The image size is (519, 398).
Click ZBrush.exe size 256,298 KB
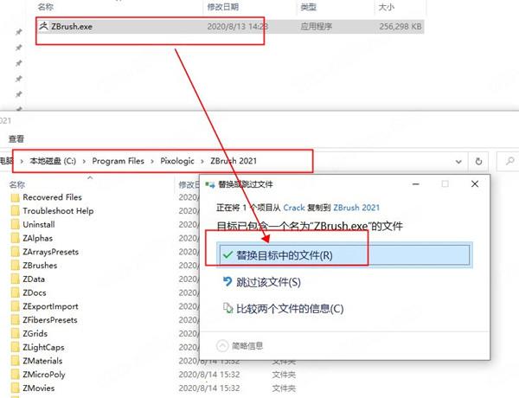(400, 27)
